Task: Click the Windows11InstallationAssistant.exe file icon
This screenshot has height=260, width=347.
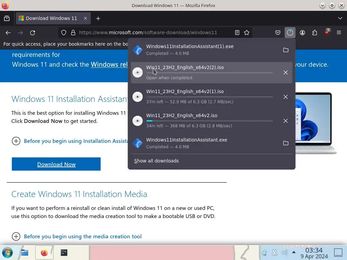Action: click(x=138, y=143)
